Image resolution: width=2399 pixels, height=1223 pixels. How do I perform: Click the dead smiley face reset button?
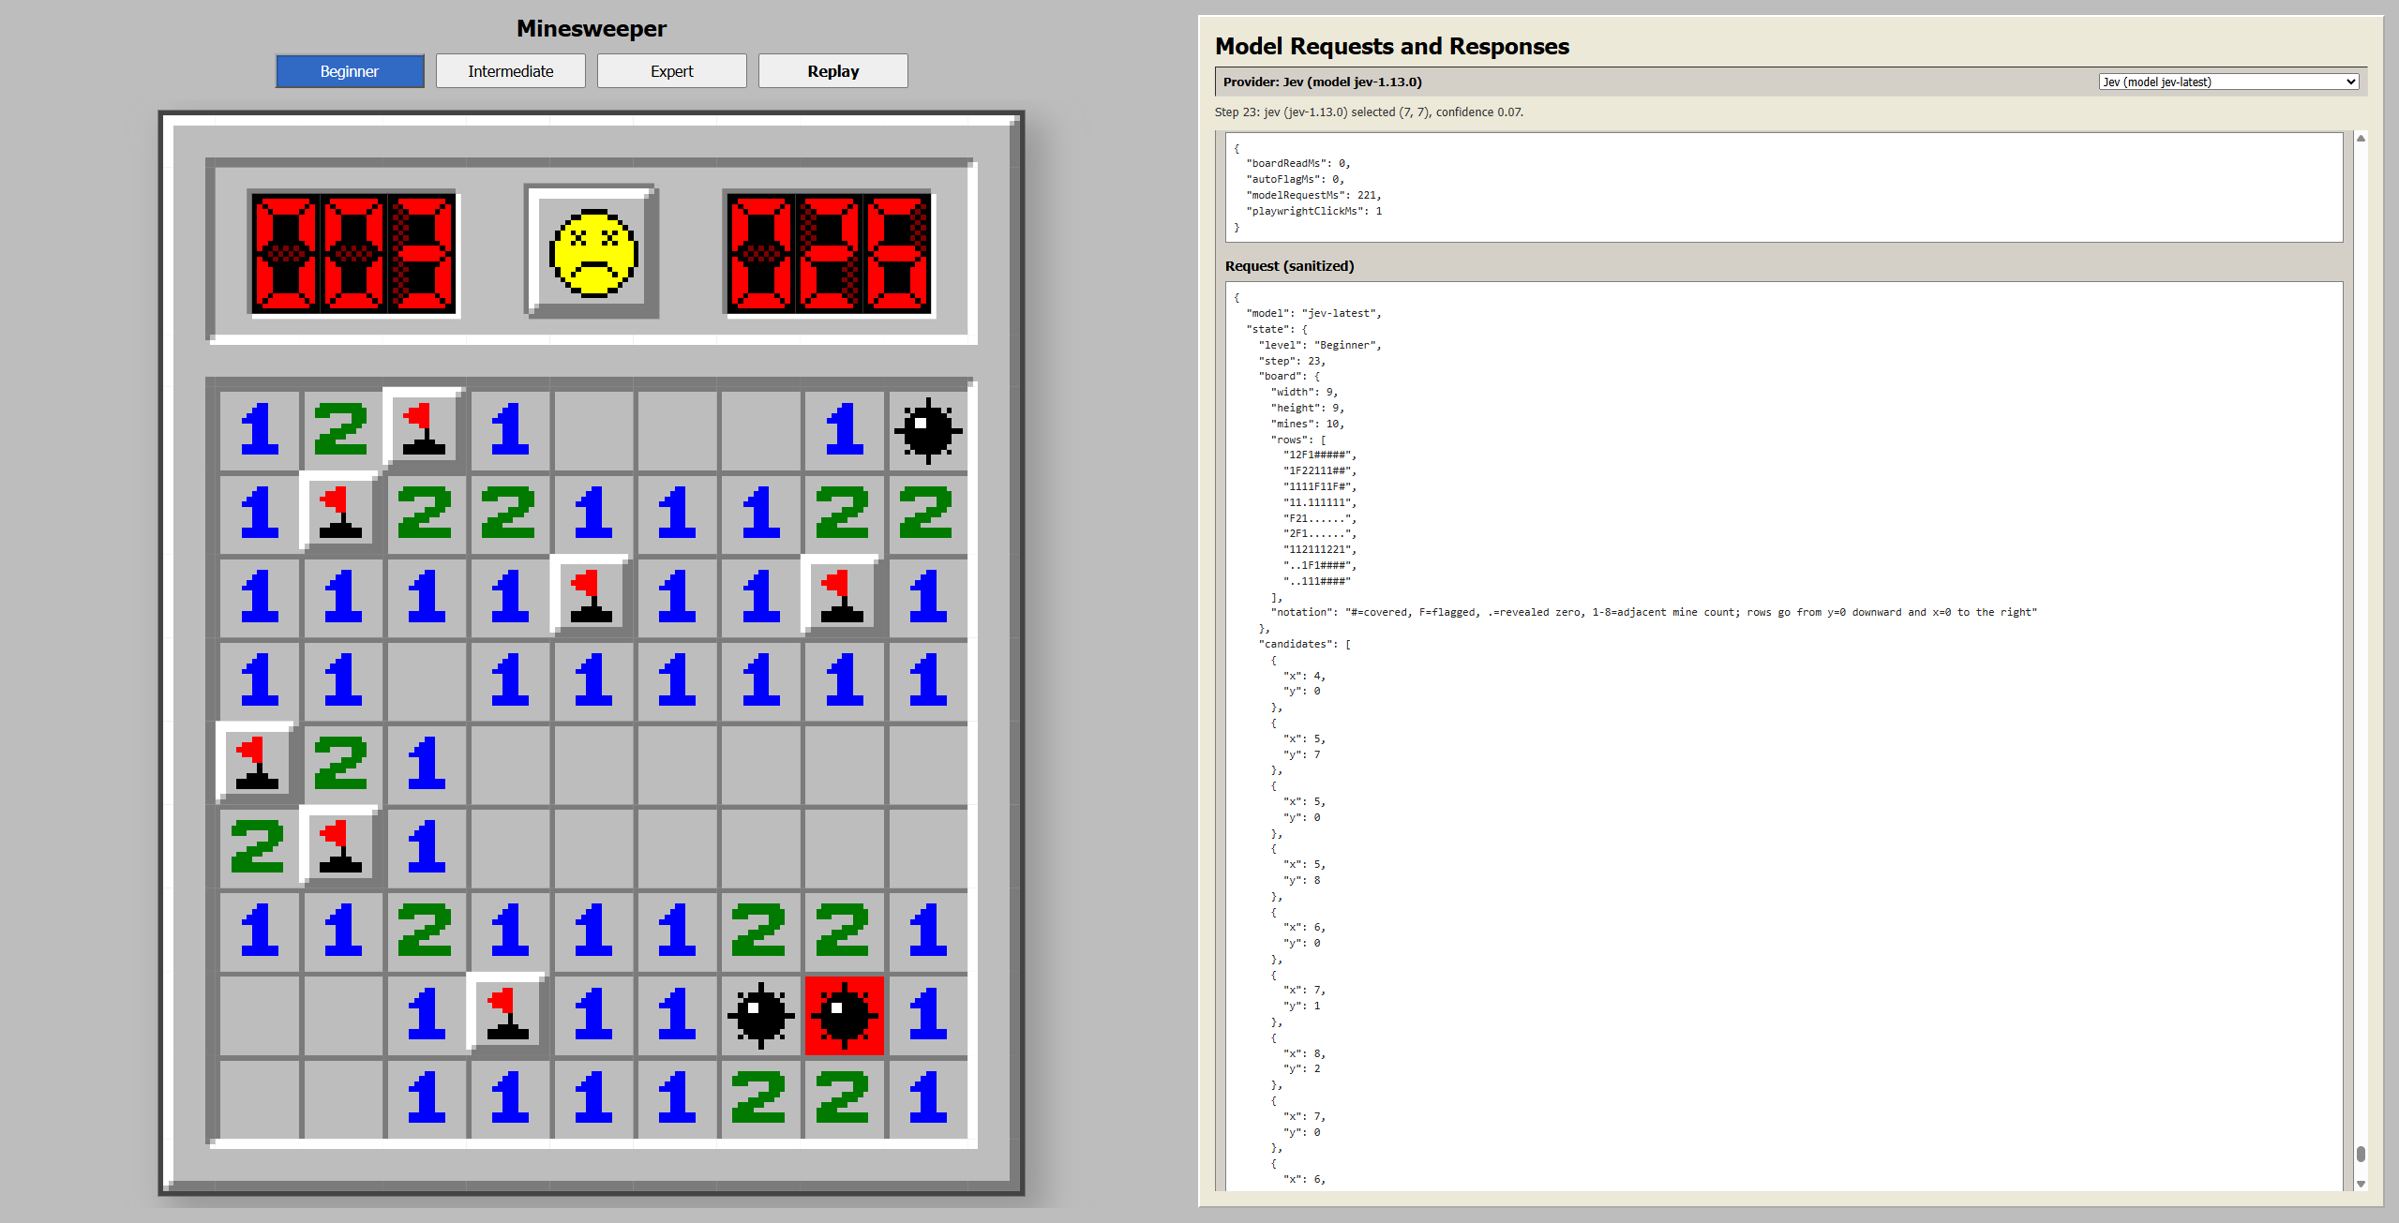click(x=592, y=251)
